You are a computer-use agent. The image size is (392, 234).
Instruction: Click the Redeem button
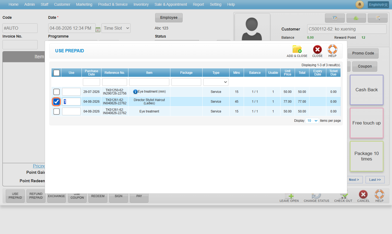click(98, 198)
